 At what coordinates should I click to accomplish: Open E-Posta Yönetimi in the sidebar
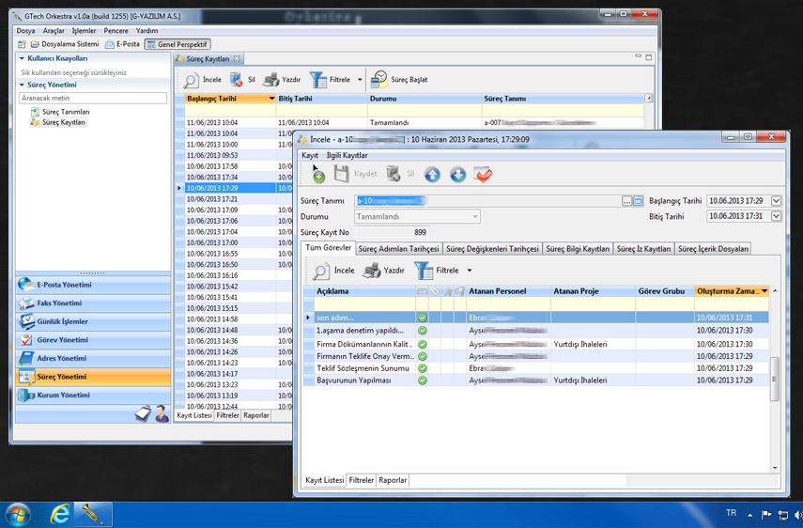point(64,285)
